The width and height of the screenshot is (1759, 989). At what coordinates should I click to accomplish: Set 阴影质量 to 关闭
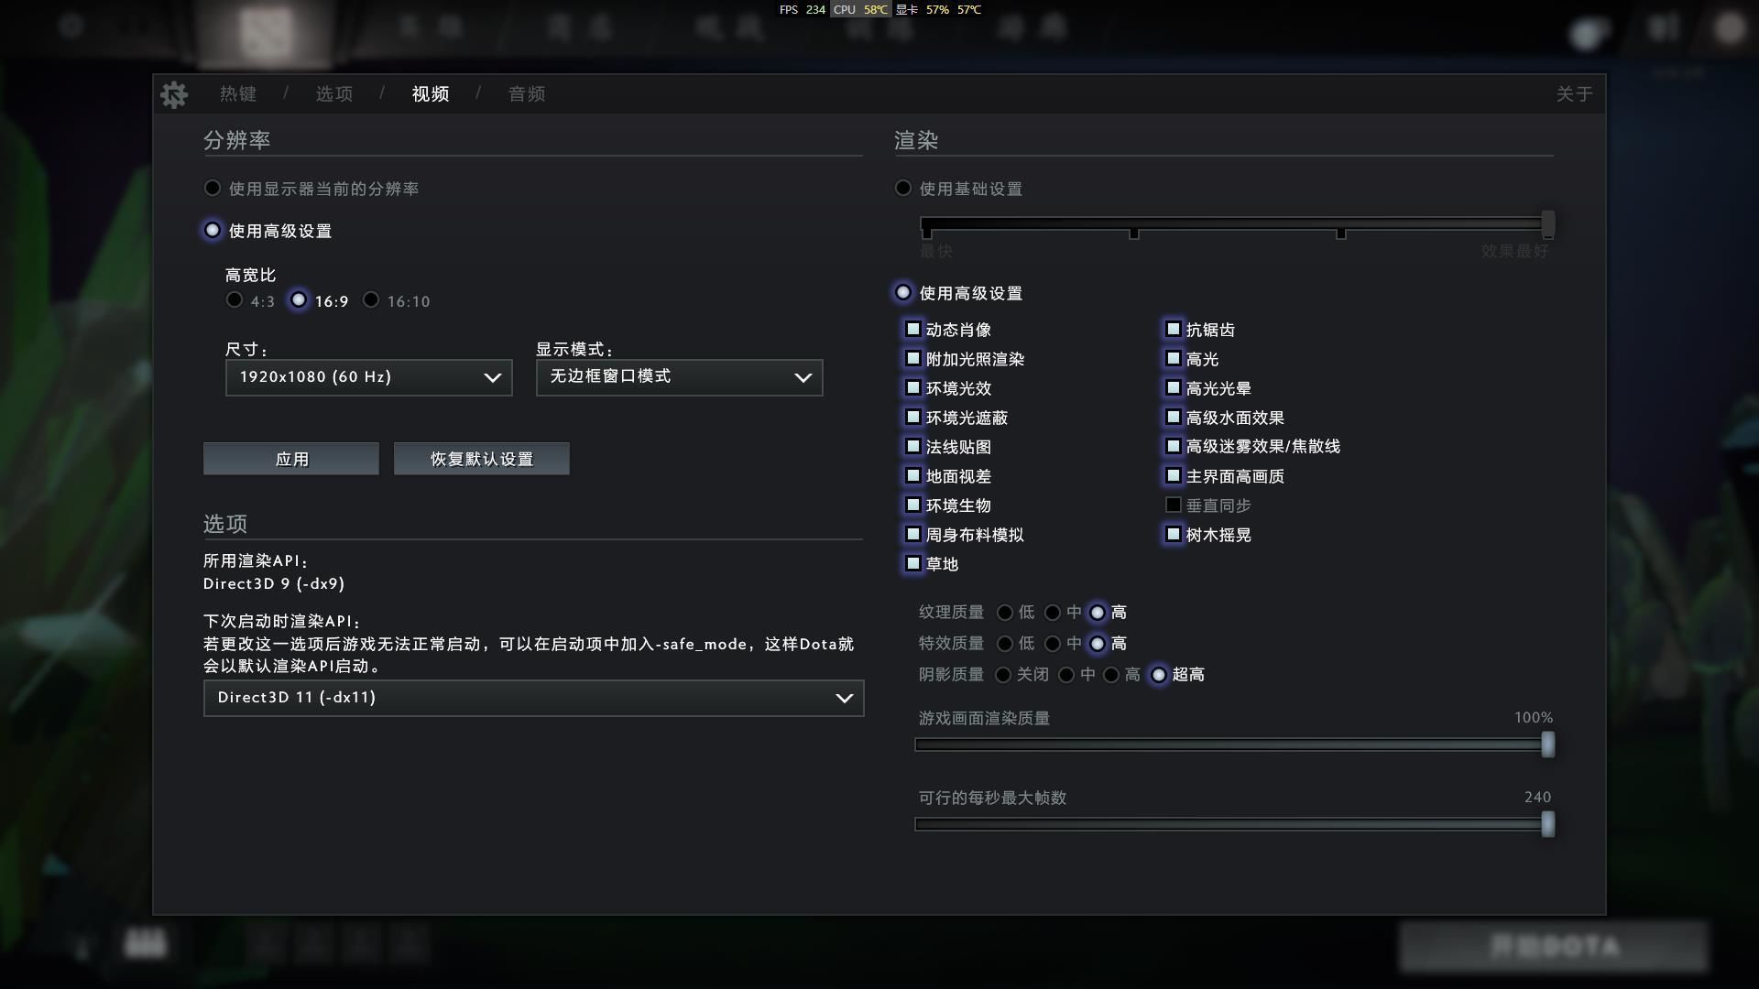point(1003,675)
